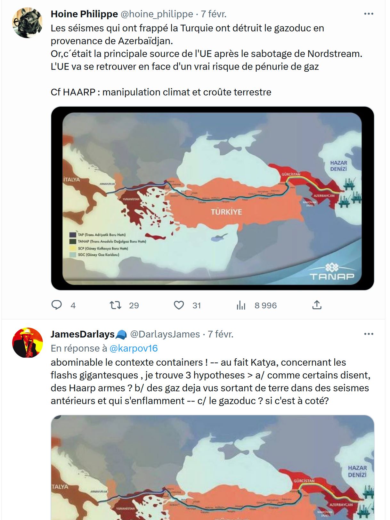The width and height of the screenshot is (390, 520).
Task: Open more options on JamesDarlays' tweet
Action: click(369, 334)
